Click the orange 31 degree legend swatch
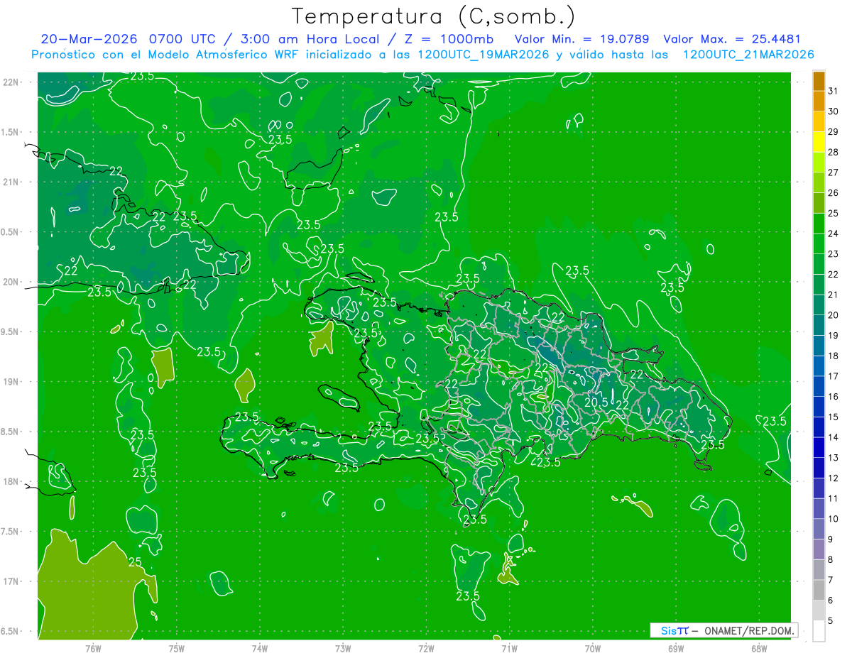This screenshot has height=658, width=852. (819, 82)
